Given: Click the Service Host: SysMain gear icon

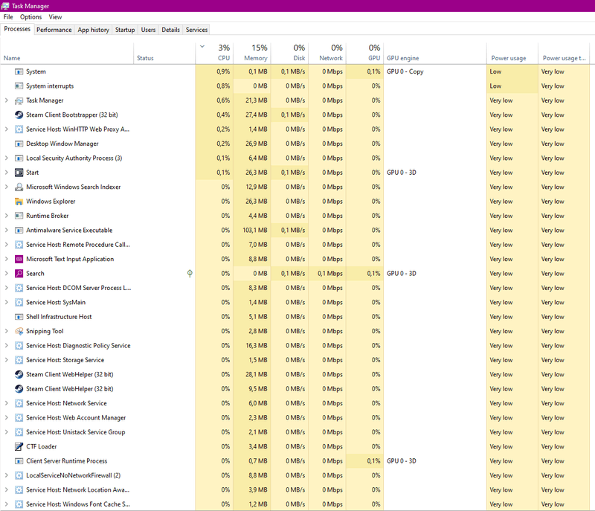Looking at the screenshot, I should coord(19,302).
